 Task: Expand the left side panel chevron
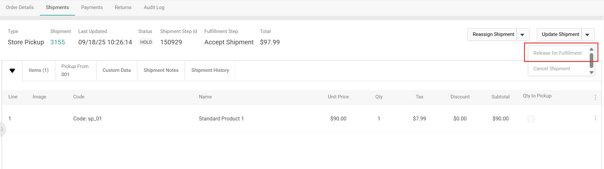point(2,129)
